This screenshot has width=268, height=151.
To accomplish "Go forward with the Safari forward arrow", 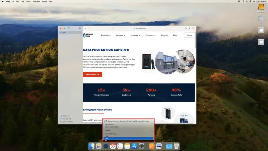I will click(89, 29).
